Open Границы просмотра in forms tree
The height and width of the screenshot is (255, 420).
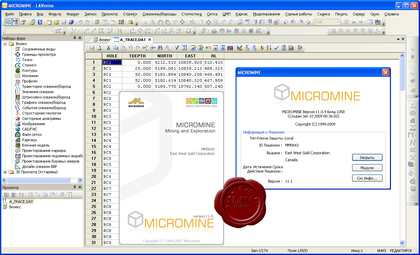pyautogui.click(x=39, y=54)
